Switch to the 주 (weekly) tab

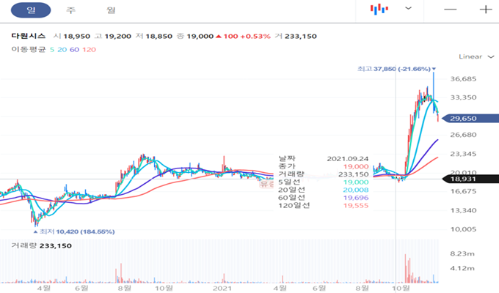(70, 10)
